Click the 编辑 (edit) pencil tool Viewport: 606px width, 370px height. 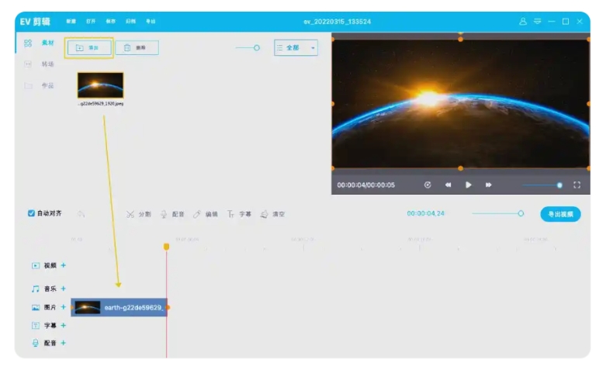206,214
